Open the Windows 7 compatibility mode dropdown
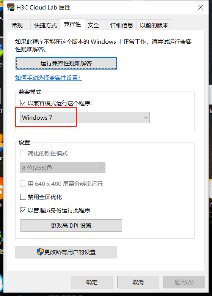 (x=85, y=117)
